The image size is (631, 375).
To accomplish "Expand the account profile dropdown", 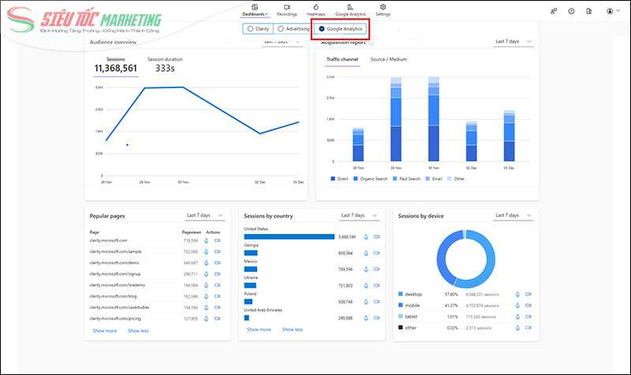I will (x=614, y=11).
